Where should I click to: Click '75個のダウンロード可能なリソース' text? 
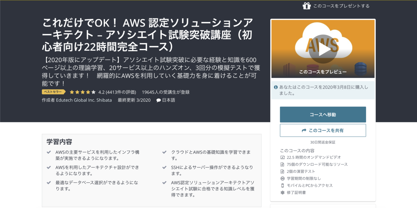click(x=317, y=164)
